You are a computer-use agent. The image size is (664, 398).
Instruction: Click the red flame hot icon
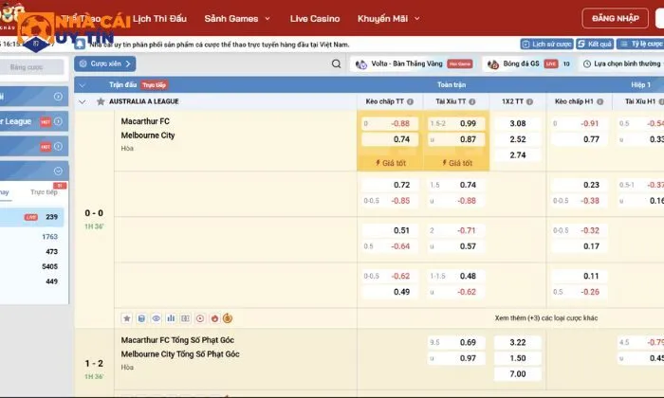214,318
